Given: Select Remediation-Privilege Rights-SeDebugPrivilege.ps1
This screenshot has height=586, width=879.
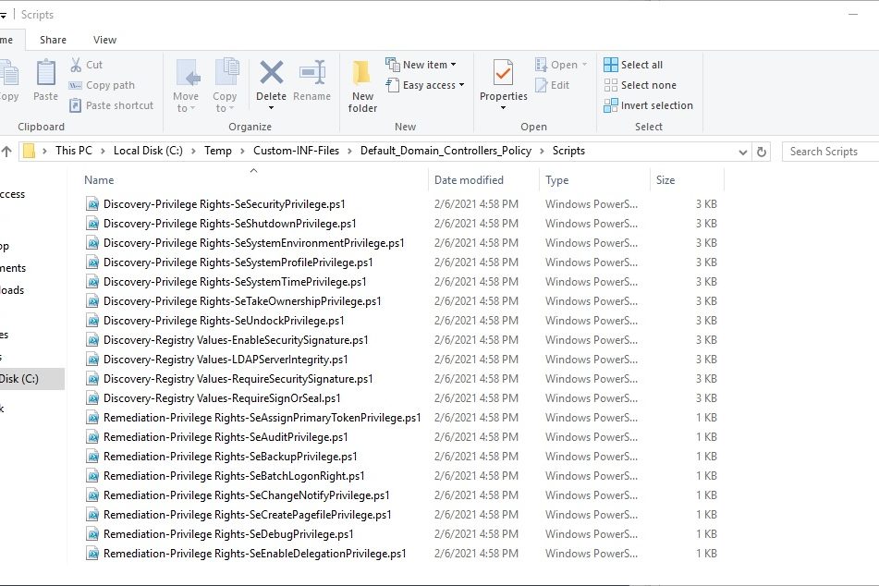Looking at the screenshot, I should (228, 534).
